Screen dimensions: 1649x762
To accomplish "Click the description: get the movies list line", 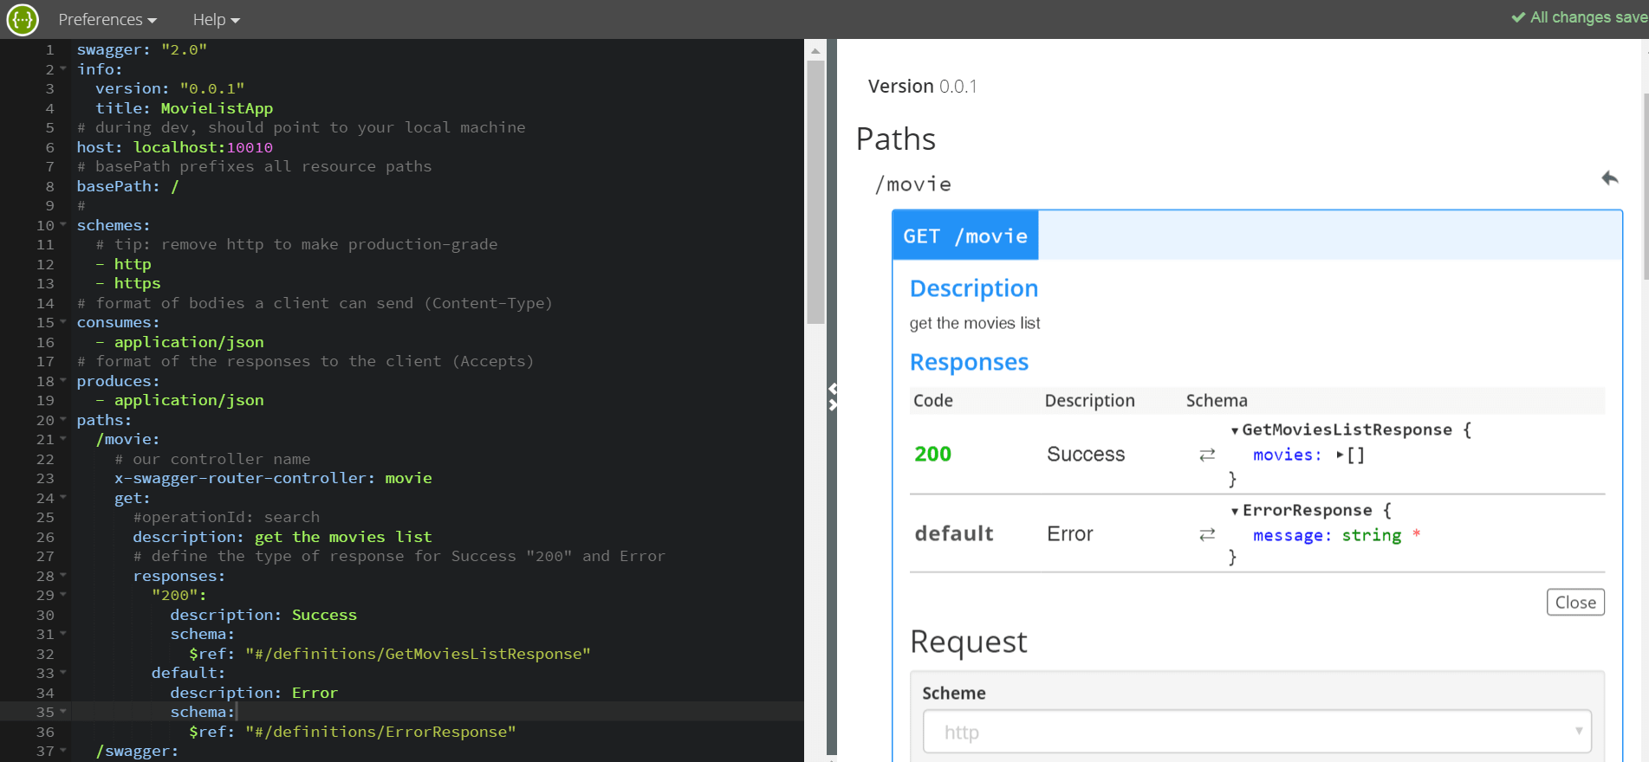I will [282, 537].
